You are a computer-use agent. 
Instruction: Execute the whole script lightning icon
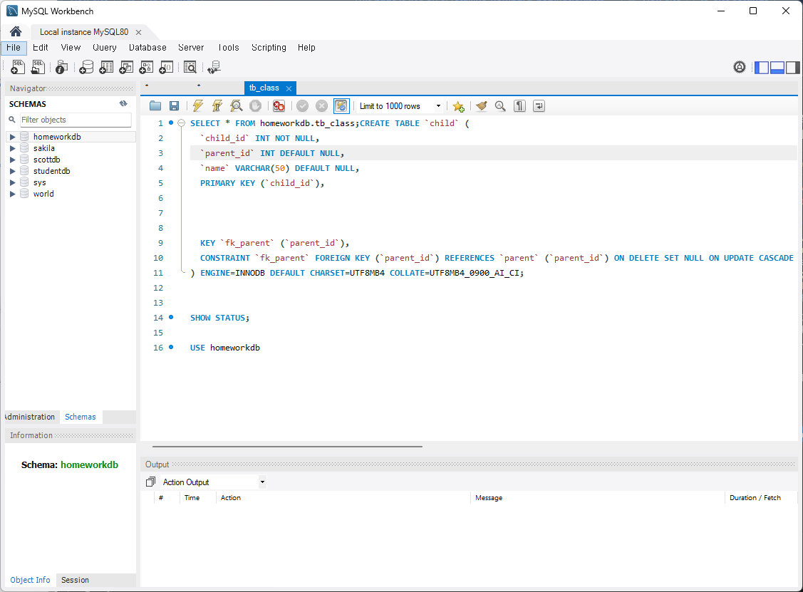pos(197,106)
